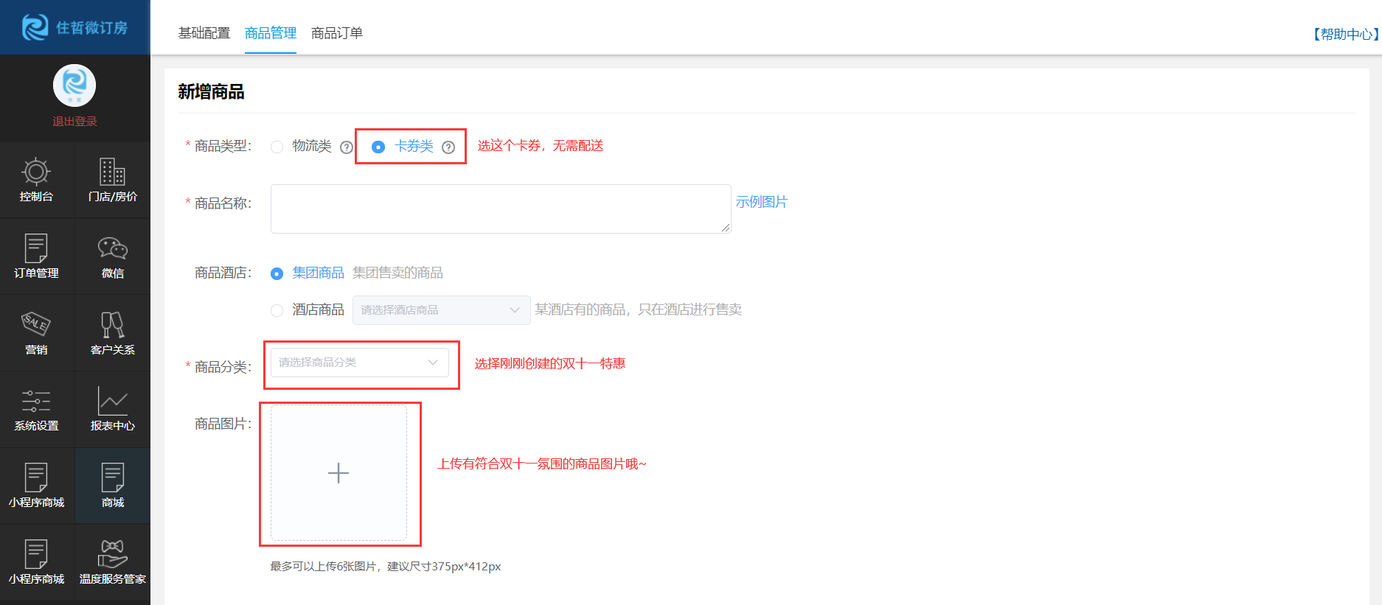1382x605 pixels.
Task: Open the 控制台 dashboard icon
Action: [x=36, y=180]
